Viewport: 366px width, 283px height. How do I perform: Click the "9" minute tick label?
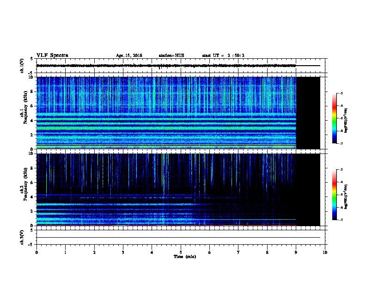pyautogui.click(x=296, y=252)
